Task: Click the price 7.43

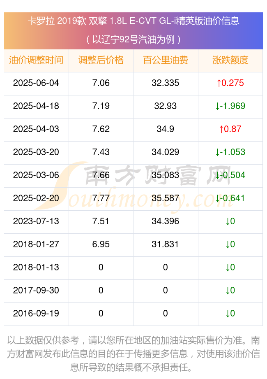Action: click(x=101, y=152)
